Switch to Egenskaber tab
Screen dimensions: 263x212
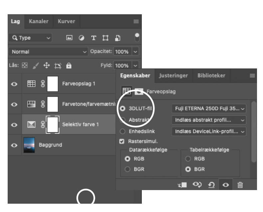[x=135, y=75]
